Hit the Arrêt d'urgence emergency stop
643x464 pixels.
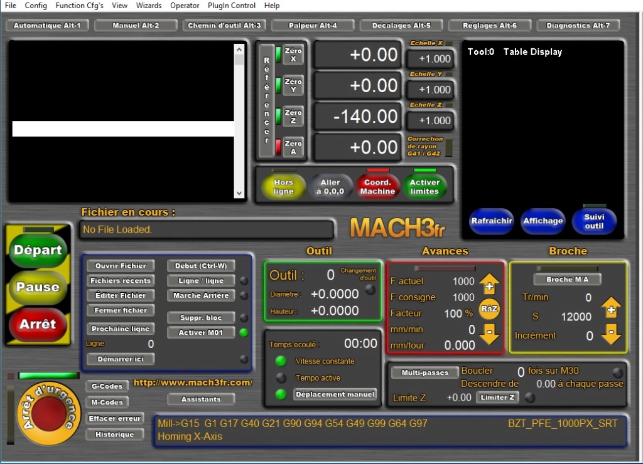coord(49,413)
